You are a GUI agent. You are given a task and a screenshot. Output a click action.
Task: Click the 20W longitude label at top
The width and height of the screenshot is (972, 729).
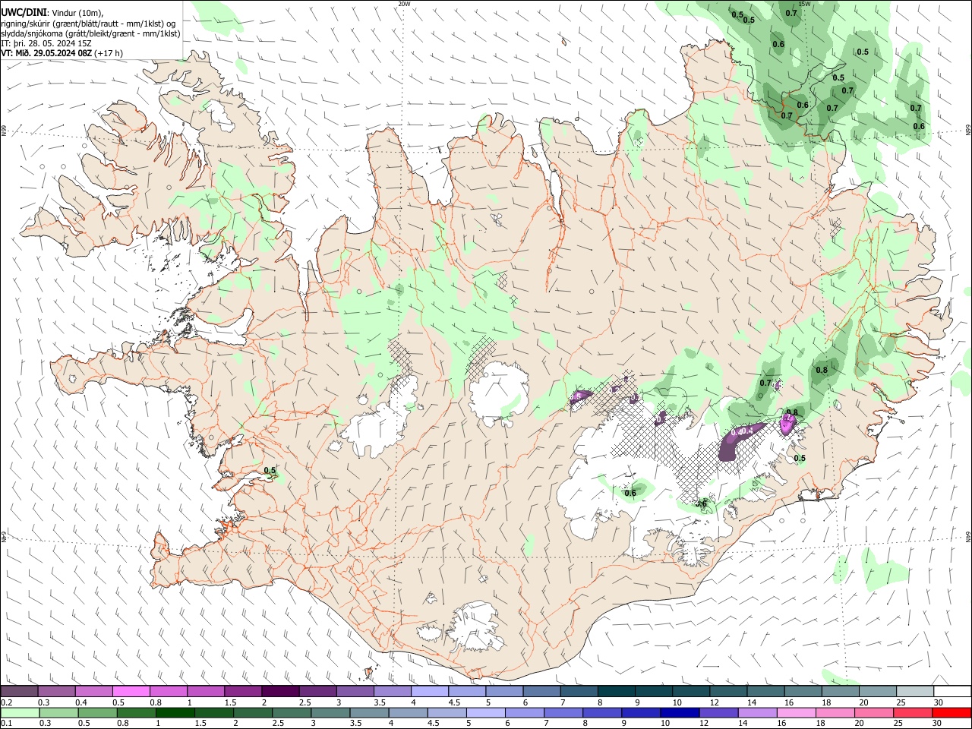[x=404, y=4]
